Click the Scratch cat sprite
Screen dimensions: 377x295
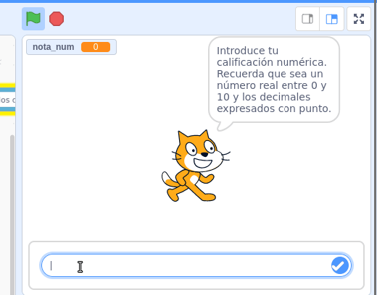click(x=195, y=166)
